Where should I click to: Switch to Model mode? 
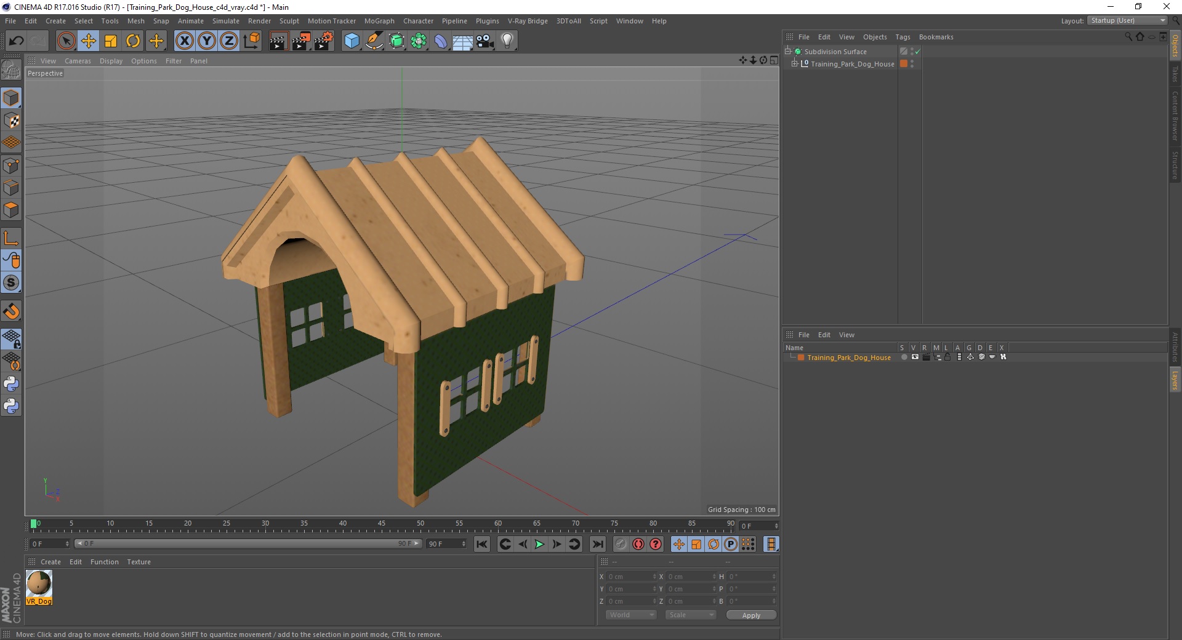11,98
